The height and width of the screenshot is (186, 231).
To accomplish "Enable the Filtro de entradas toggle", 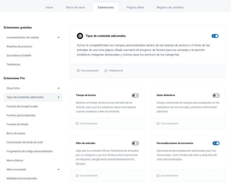I will coord(135,143).
